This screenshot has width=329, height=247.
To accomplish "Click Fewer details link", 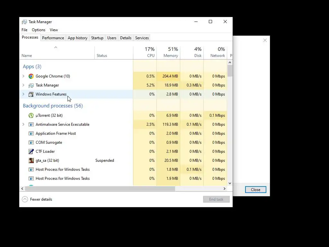I will tap(41, 199).
